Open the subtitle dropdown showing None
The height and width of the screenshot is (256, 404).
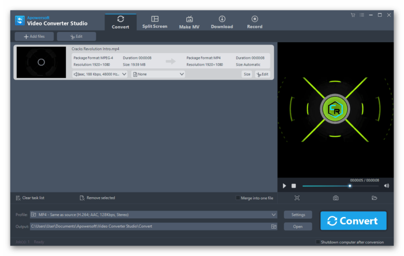[158, 74]
